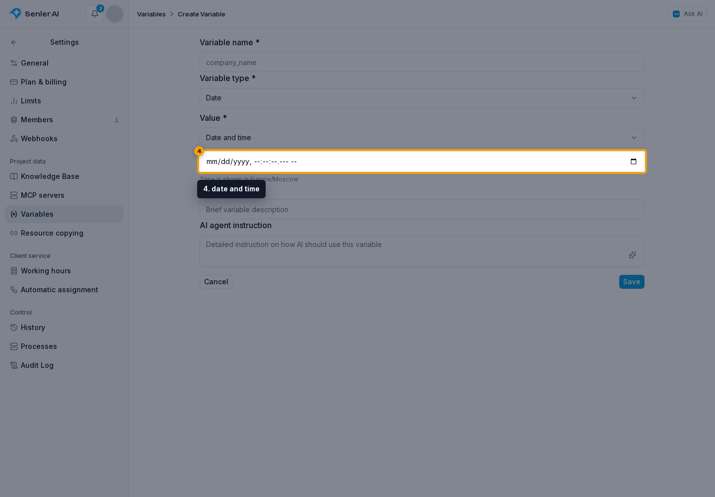The height and width of the screenshot is (497, 715).
Task: Click the Ask AI button
Action: point(687,14)
